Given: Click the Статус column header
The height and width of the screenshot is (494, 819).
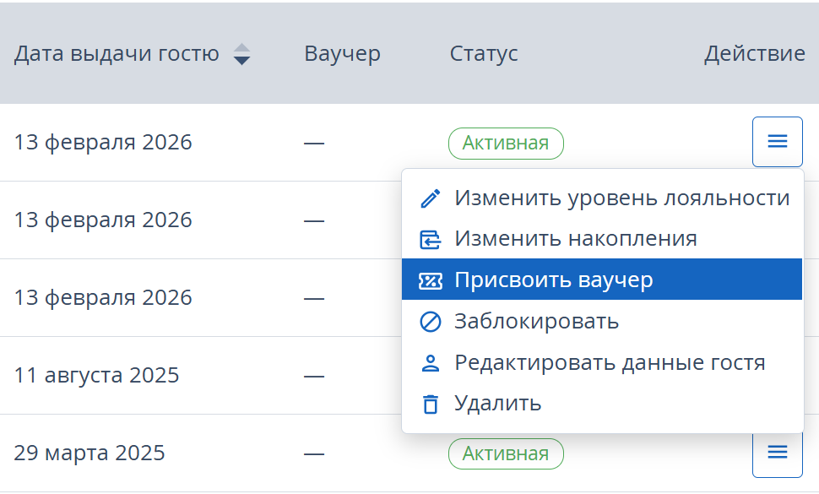Looking at the screenshot, I should [484, 54].
